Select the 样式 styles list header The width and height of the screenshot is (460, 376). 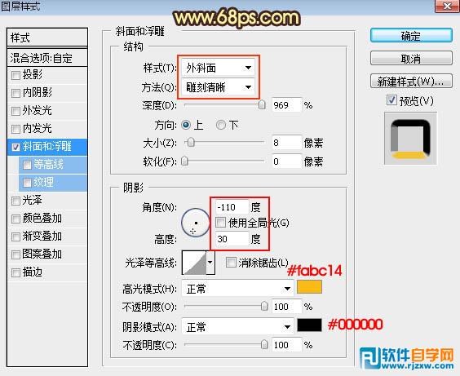[47, 38]
